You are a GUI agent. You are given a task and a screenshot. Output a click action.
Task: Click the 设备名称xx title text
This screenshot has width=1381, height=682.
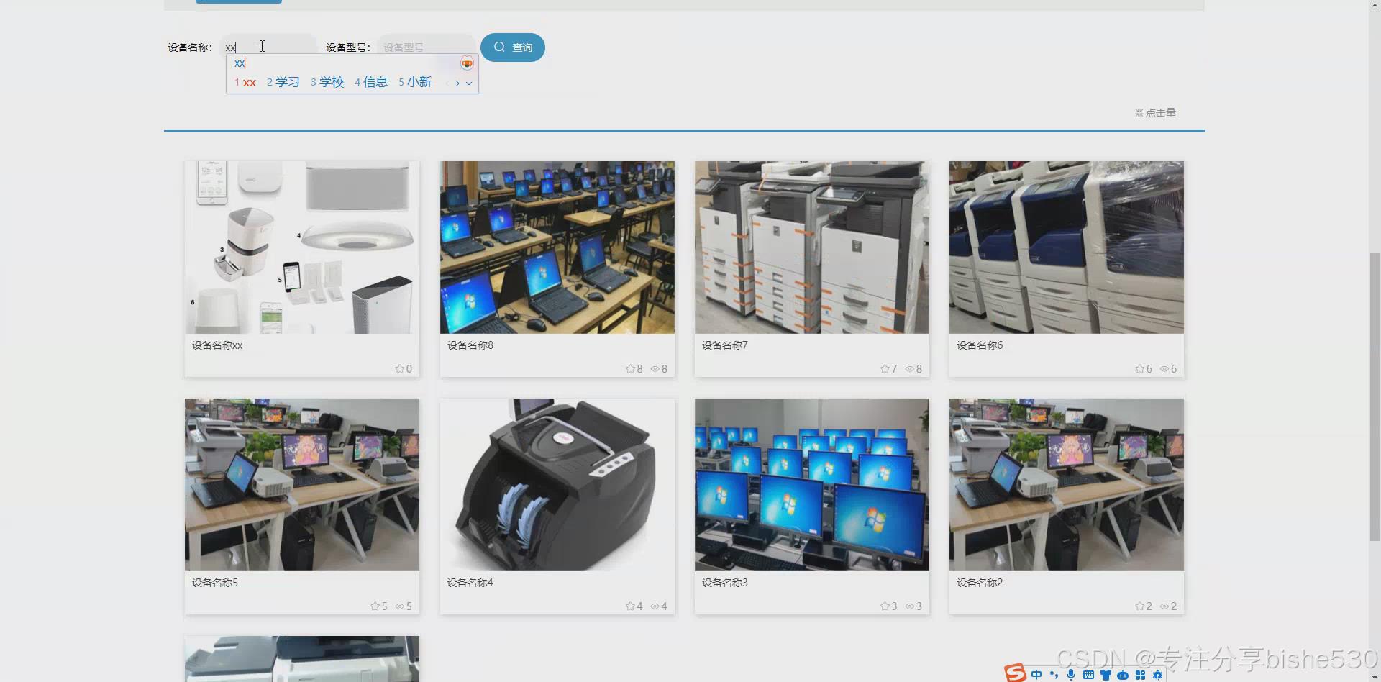tap(217, 345)
